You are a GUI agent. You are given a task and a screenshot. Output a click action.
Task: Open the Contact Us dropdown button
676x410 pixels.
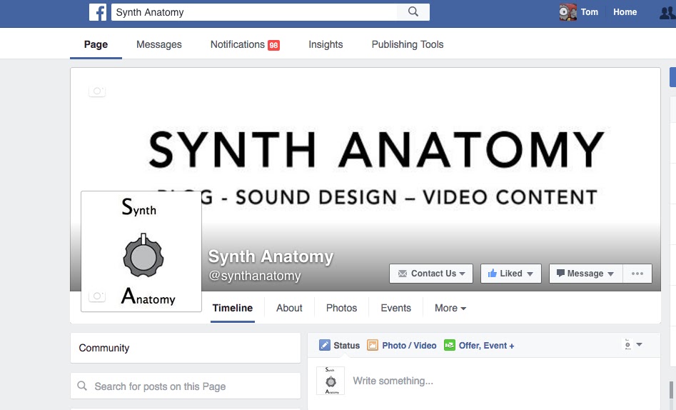tap(431, 274)
